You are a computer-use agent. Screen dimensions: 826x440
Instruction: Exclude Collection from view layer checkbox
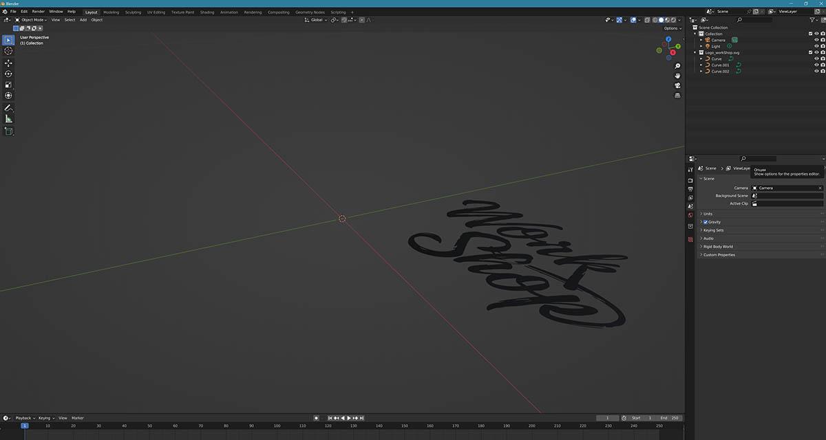click(x=810, y=34)
